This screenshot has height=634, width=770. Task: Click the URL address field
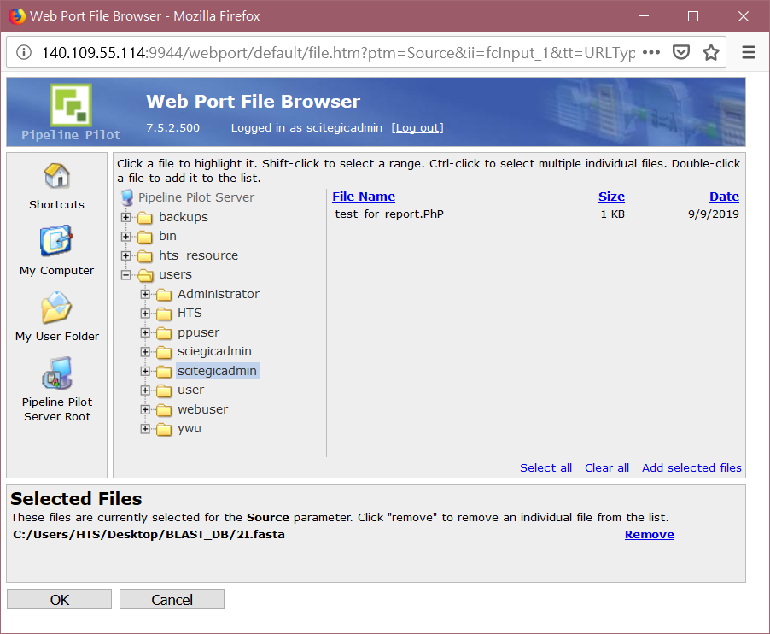tap(338, 52)
